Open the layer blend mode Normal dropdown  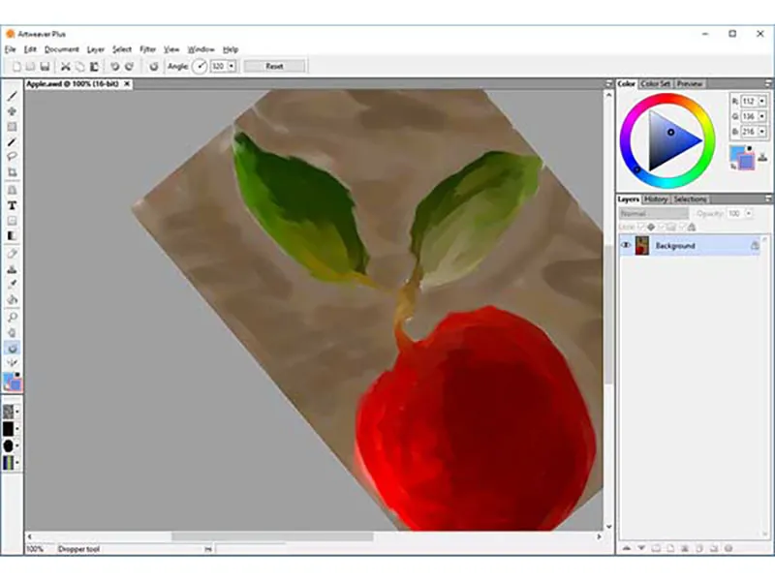pyautogui.click(x=653, y=213)
